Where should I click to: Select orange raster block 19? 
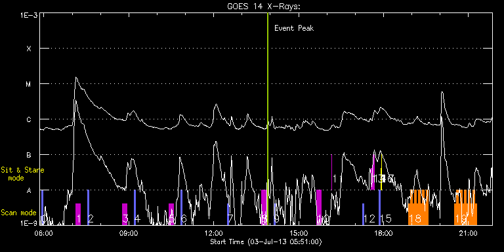coord(465,207)
